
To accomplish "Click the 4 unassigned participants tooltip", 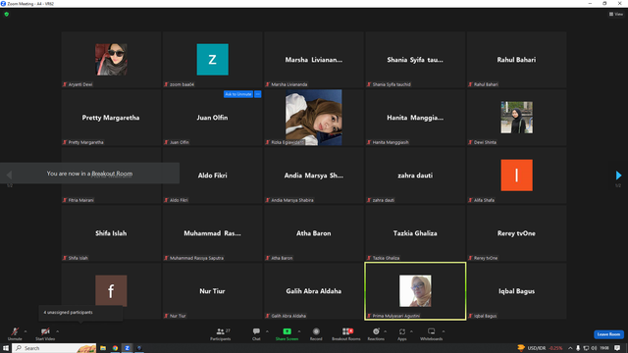I will [80, 313].
